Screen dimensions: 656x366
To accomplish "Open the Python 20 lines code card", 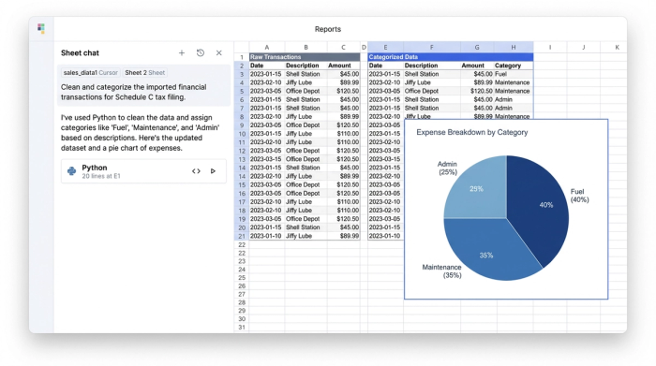I will [143, 171].
